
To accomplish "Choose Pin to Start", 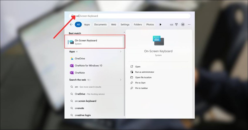I will tap(140, 83).
